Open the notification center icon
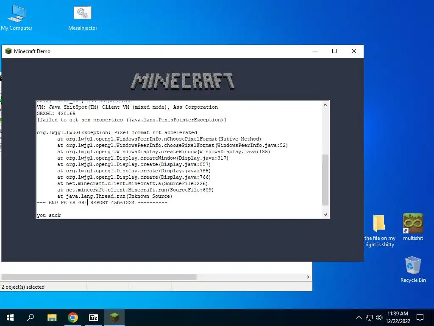434x326 pixels. click(x=420, y=318)
